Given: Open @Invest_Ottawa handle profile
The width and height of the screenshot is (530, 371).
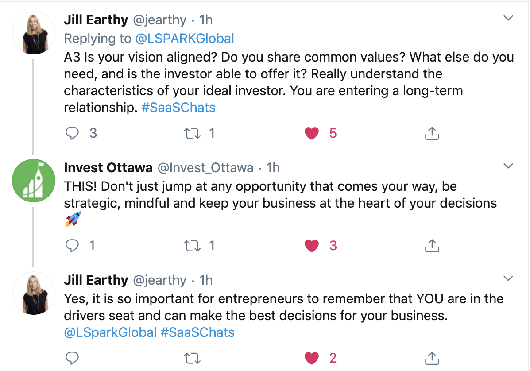Looking at the screenshot, I should click(x=205, y=168).
